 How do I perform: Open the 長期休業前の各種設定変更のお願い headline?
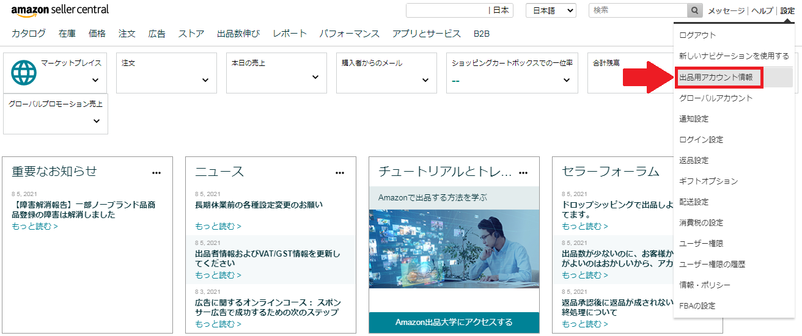(259, 205)
